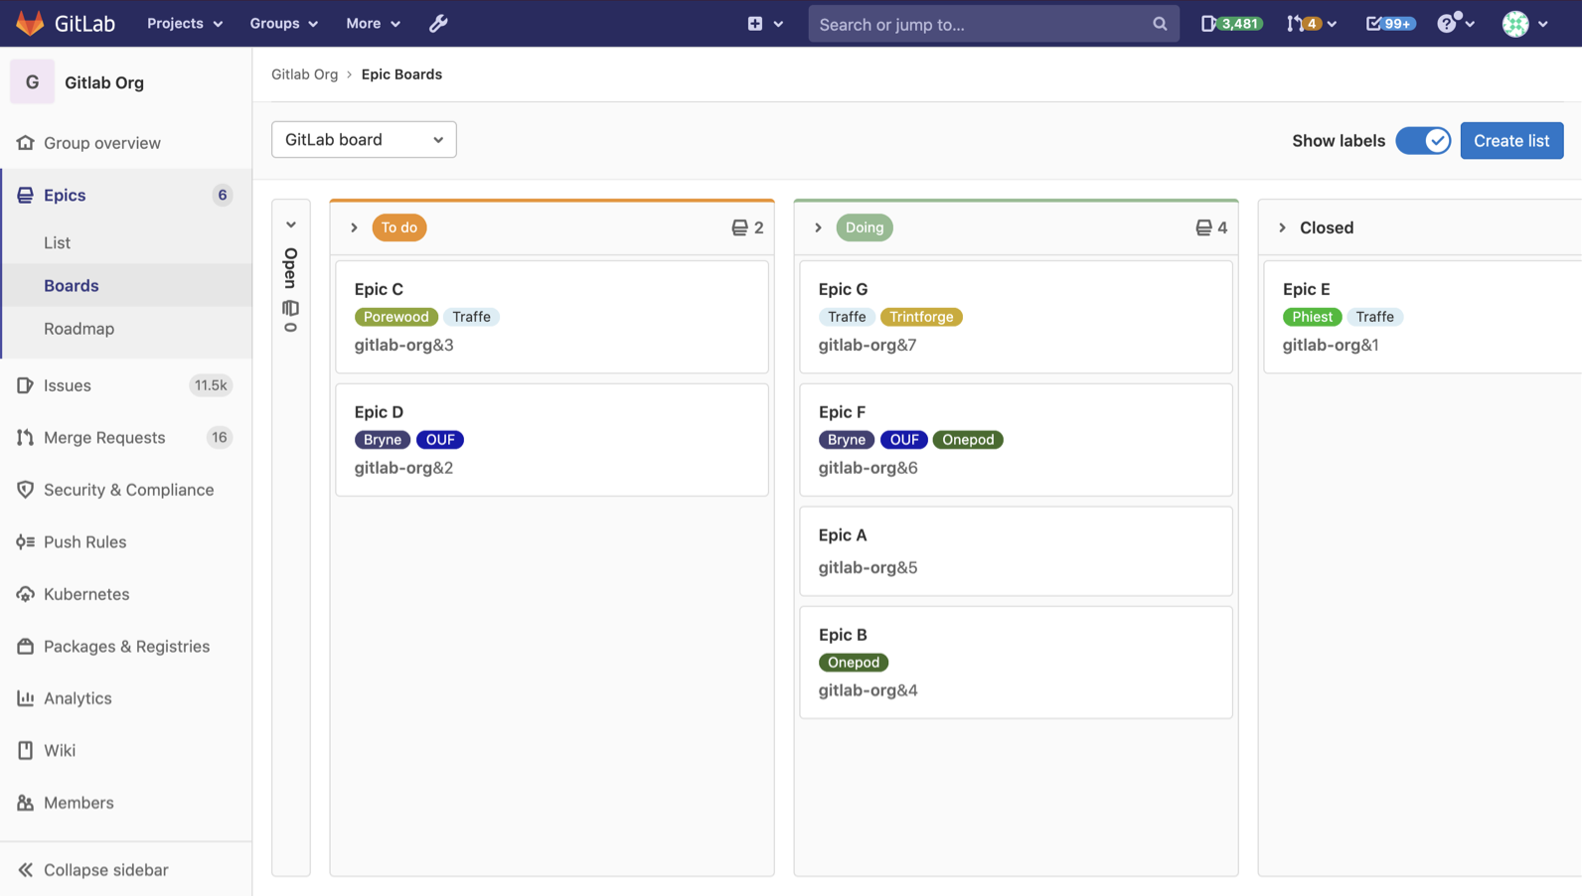1582x896 pixels.
Task: Click the Phiest label on Epic E
Action: [x=1312, y=317]
